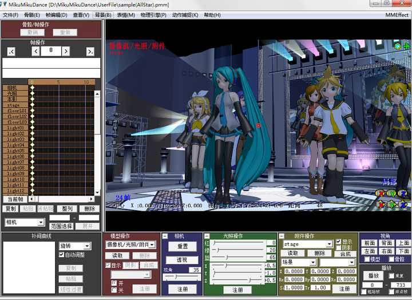The height and width of the screenshot is (300, 412).
Task: Step forward one frame with > button
Action: tap(66, 52)
